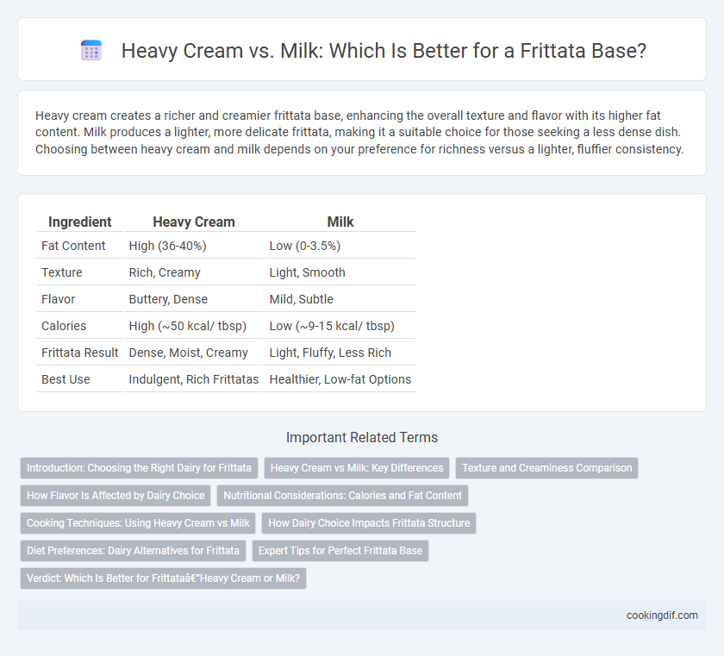The height and width of the screenshot is (656, 724).
Task: Click the 'Frittata Result' row label
Action: click(x=80, y=353)
